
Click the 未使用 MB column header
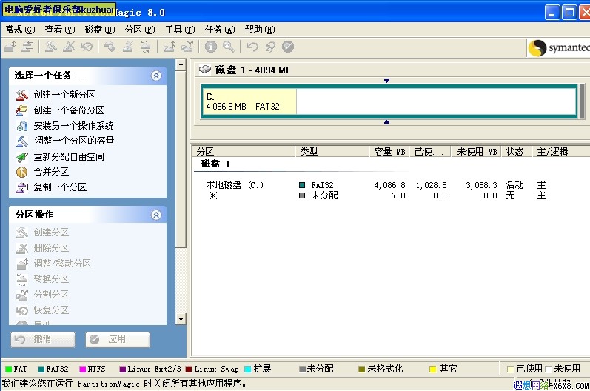pos(477,151)
